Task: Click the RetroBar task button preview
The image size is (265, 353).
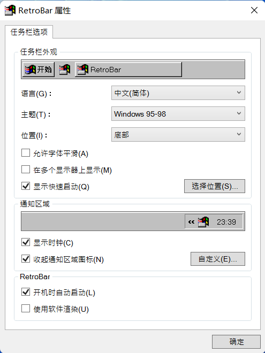Action: pos(128,70)
